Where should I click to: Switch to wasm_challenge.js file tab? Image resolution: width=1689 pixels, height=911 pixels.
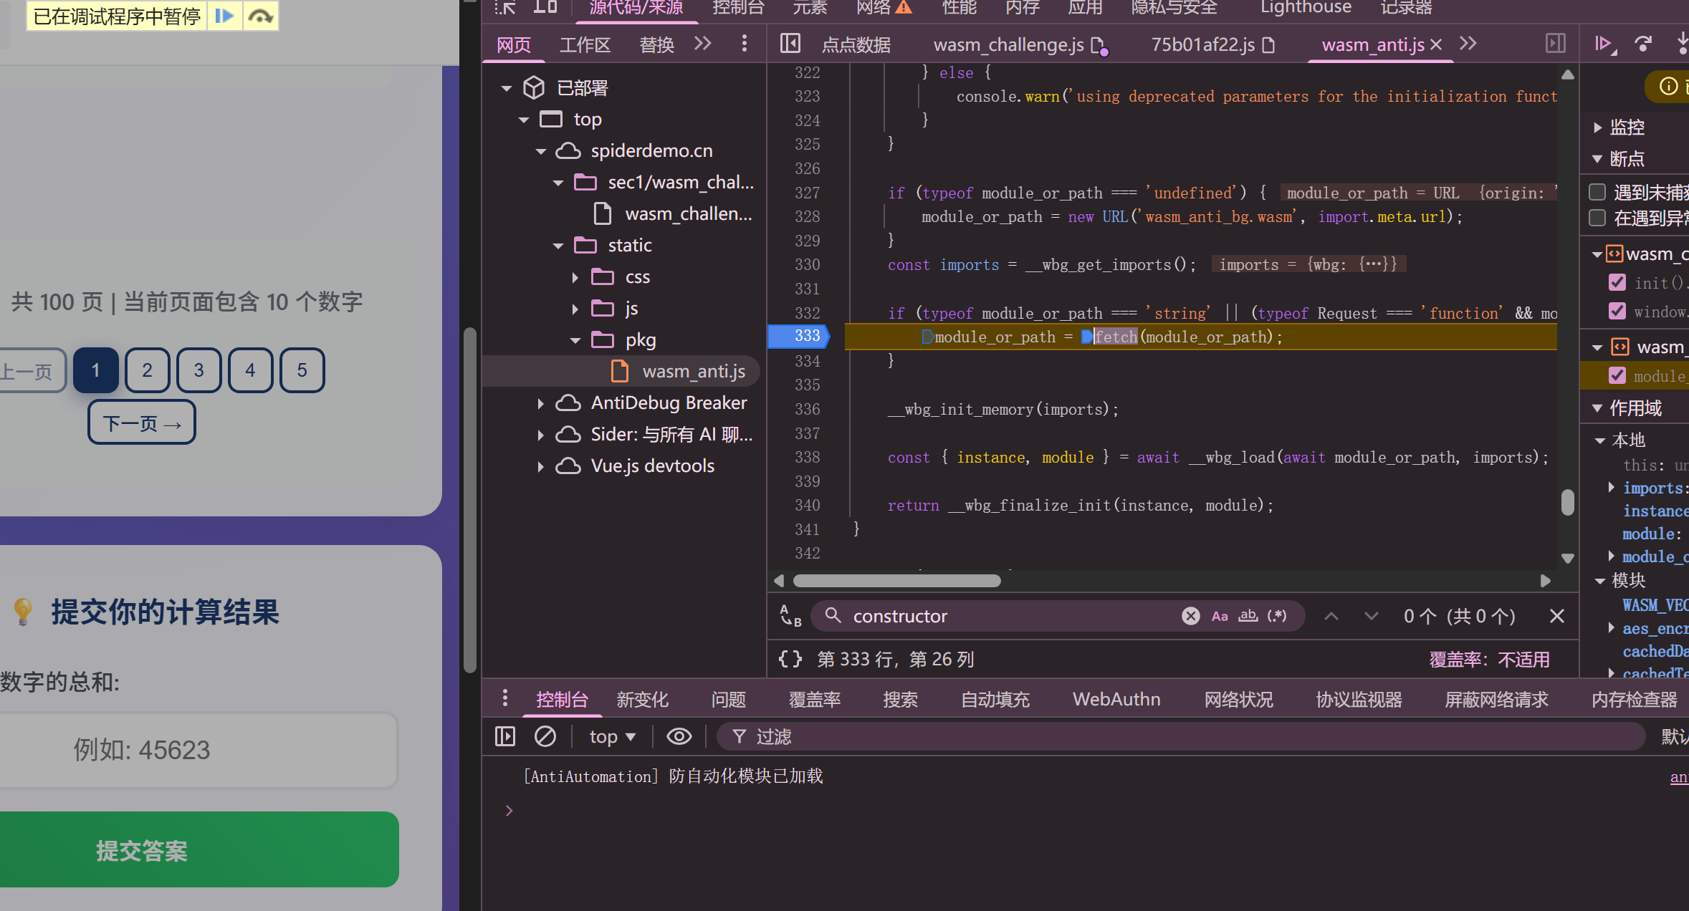(x=1008, y=44)
